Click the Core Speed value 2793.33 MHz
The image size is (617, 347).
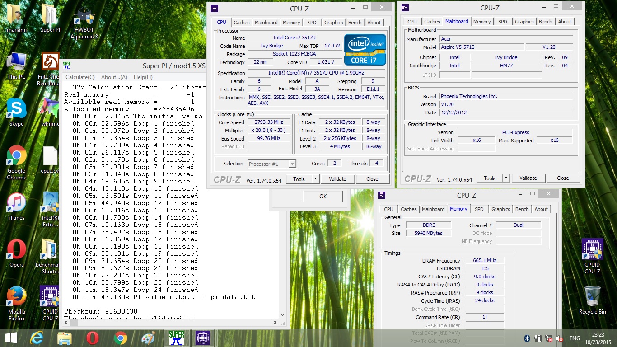(269, 122)
